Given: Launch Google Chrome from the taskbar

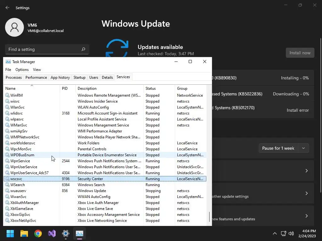Looking at the screenshot, I should tap(38, 233).
